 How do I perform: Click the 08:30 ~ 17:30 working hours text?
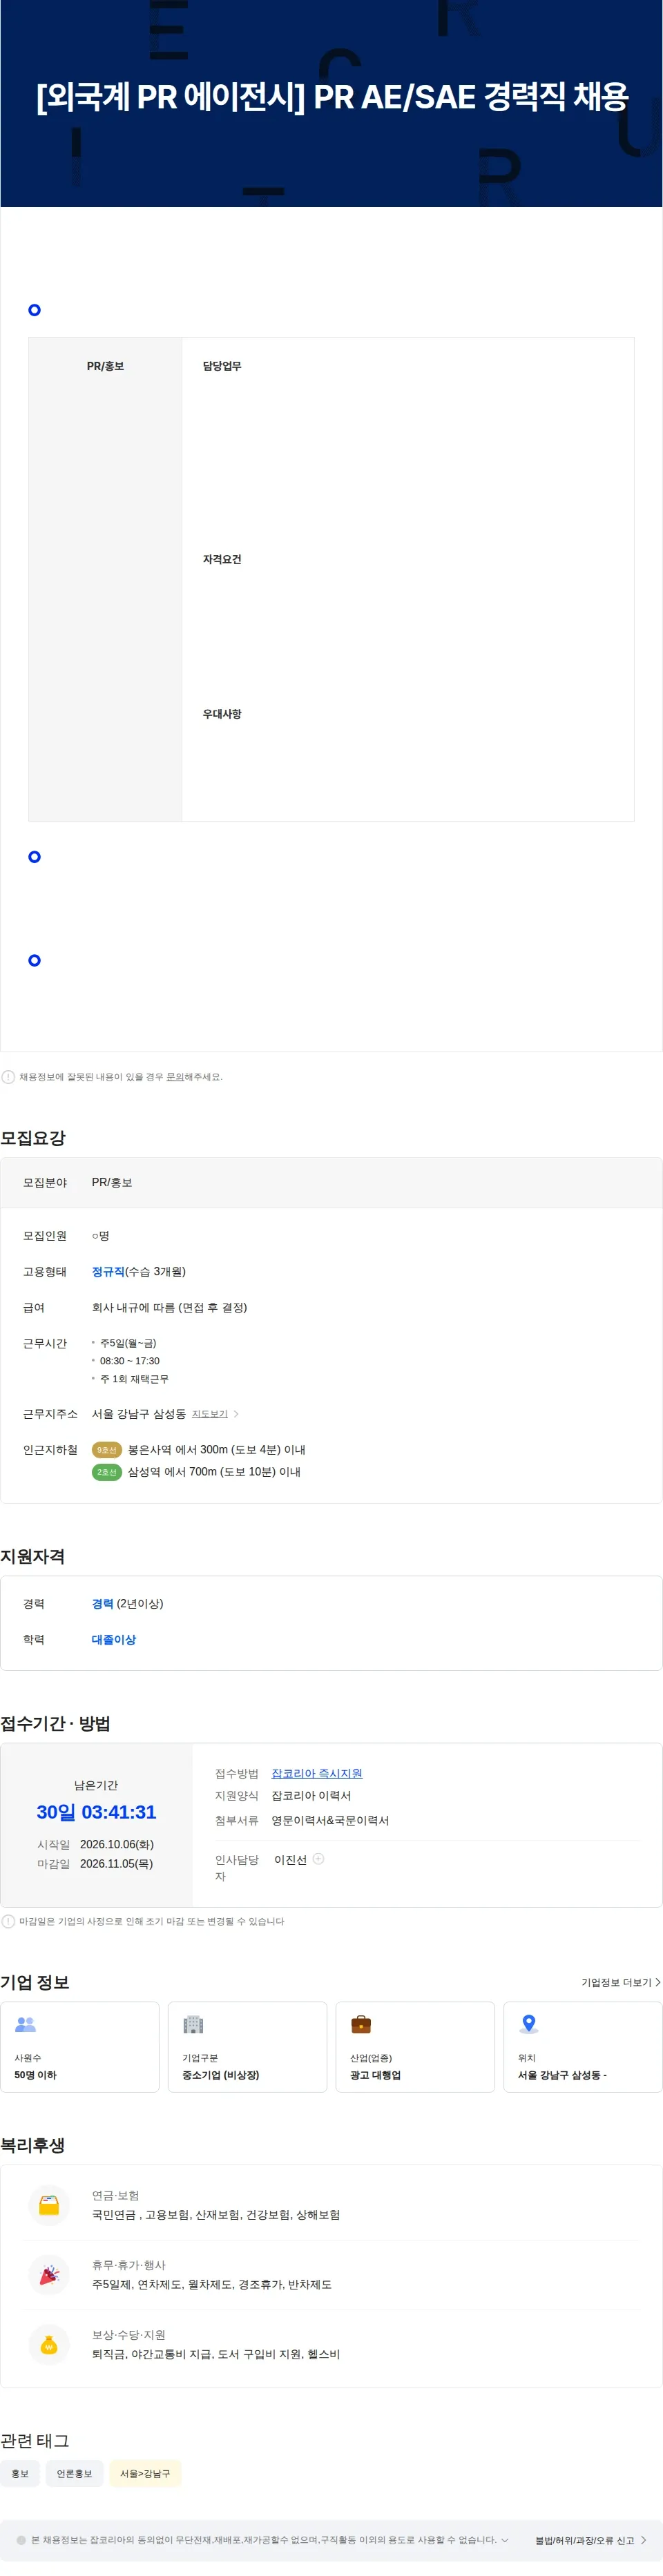[130, 1361]
